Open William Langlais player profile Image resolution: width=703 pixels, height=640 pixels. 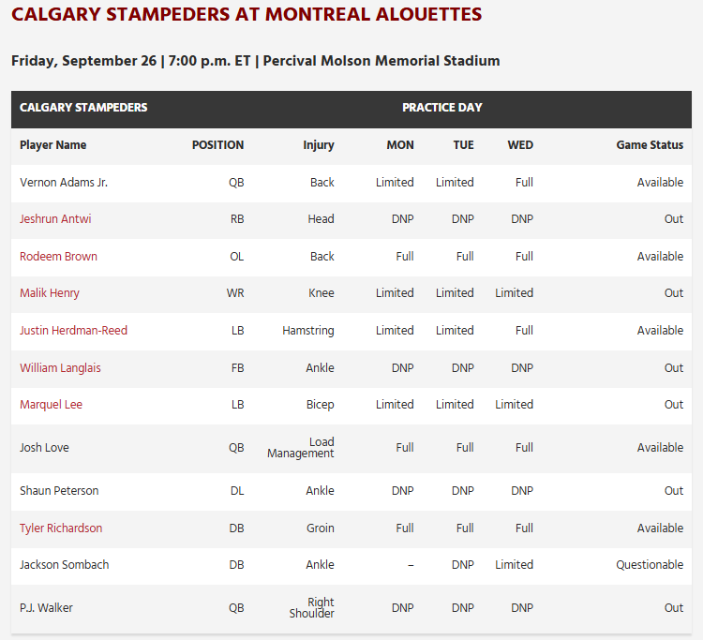point(60,368)
